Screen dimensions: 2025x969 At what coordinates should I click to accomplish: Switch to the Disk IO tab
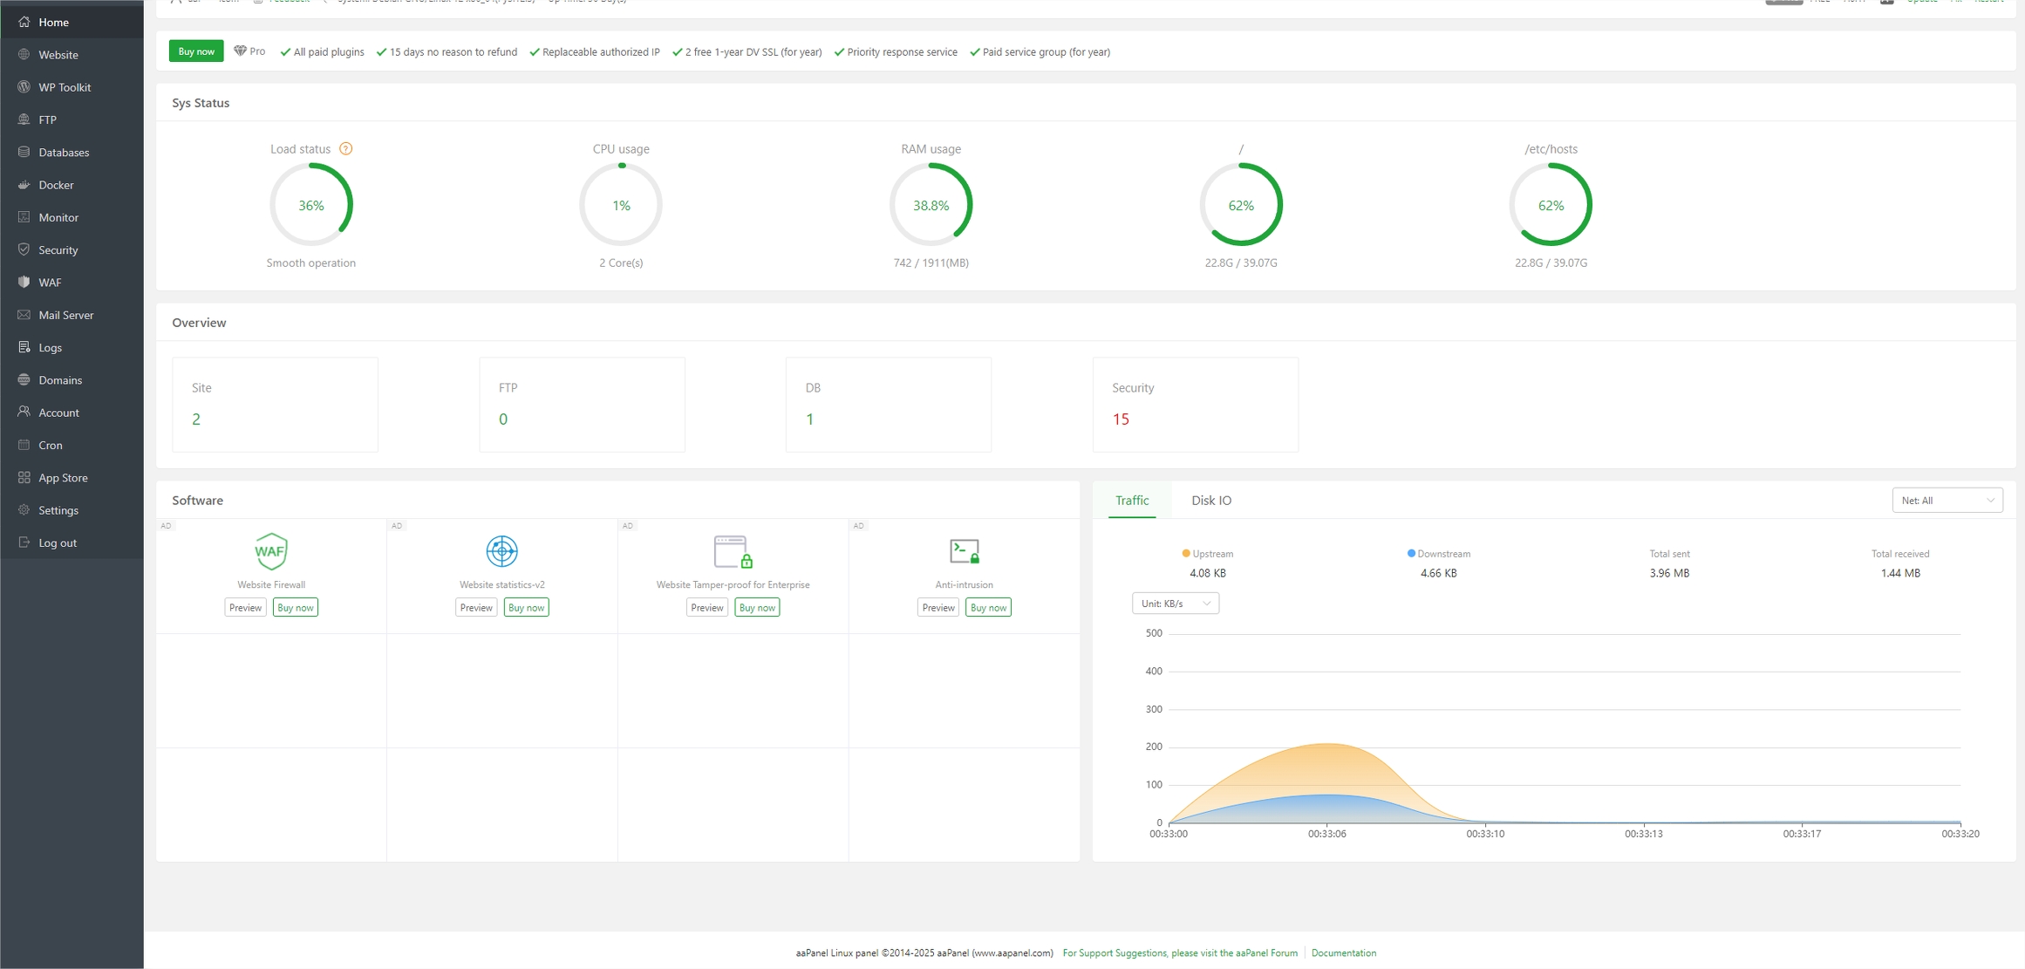click(x=1211, y=501)
